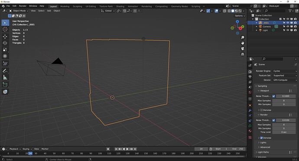Open the Tool properties tab icon
299x161 pixels.
(x=250, y=65)
